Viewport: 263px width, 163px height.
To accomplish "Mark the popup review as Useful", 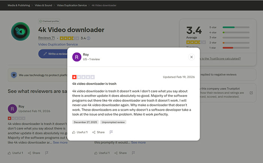I will point(80,132).
